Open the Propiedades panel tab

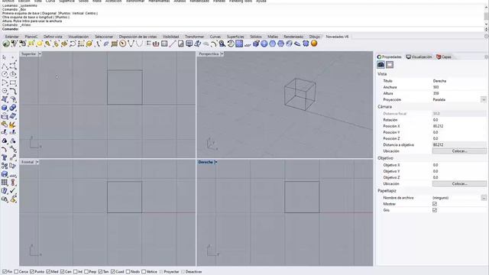coord(390,57)
